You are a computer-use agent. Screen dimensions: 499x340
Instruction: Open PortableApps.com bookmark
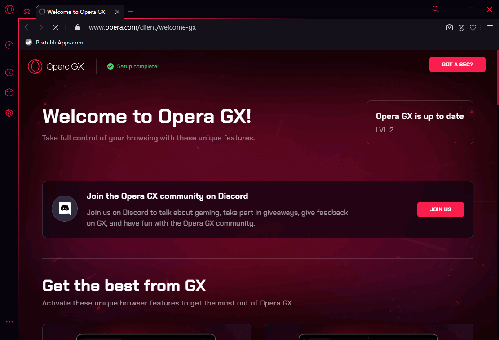click(x=54, y=42)
